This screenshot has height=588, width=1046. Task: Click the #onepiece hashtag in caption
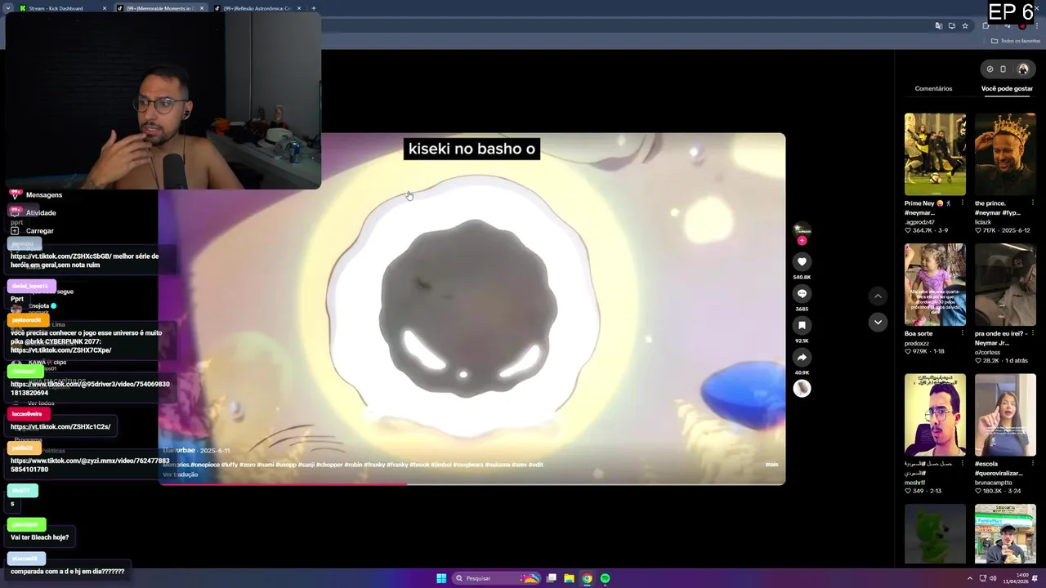coord(206,465)
